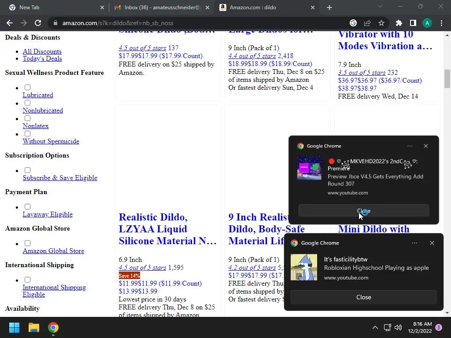Click the Nonlatex link

tap(36, 126)
